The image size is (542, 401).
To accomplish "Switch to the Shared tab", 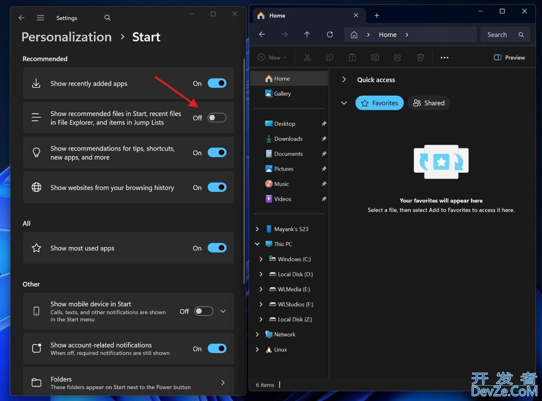I will click(x=429, y=103).
